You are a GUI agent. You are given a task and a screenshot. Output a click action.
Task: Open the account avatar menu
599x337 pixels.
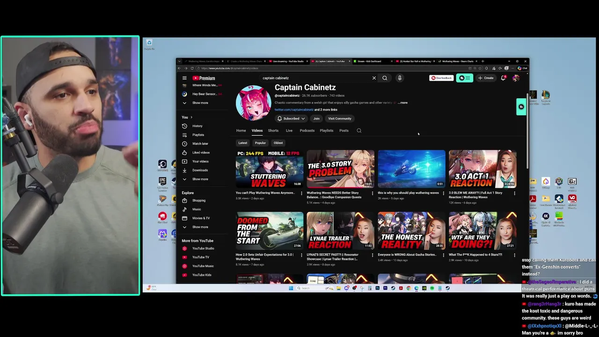pyautogui.click(x=516, y=78)
